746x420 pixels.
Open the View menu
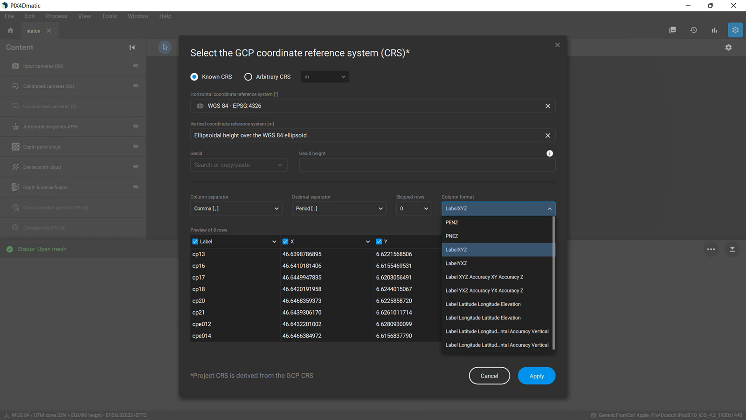(x=84, y=16)
